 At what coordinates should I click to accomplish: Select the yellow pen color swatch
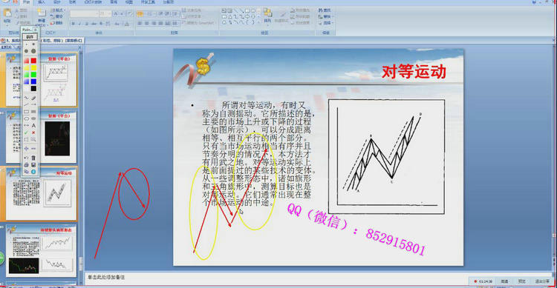[33, 67]
